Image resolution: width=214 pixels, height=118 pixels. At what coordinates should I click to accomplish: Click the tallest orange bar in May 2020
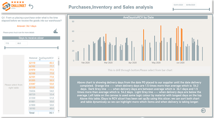pyautogui.click(x=161, y=43)
